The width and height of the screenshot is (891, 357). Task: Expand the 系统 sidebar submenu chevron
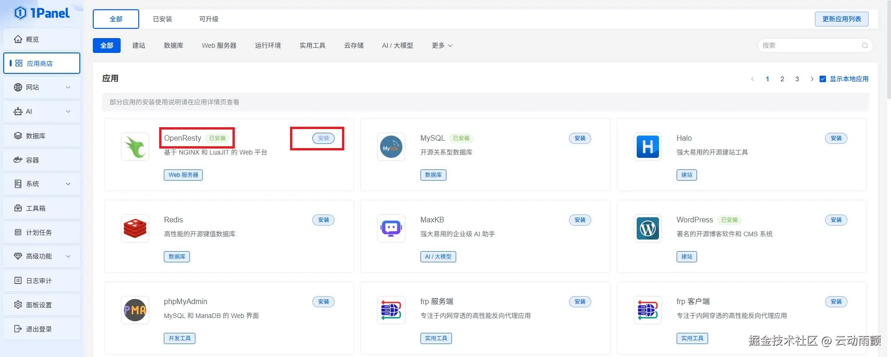(x=68, y=184)
